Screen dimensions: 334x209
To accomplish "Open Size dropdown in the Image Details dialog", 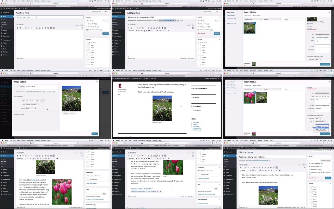I will [x=32, y=105].
